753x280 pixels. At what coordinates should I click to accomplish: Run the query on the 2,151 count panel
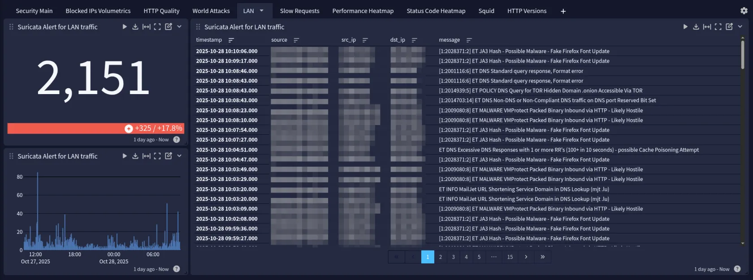125,27
